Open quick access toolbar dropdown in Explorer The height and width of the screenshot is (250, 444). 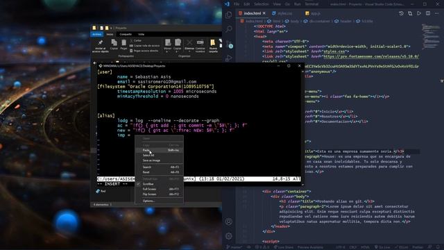tap(111, 28)
